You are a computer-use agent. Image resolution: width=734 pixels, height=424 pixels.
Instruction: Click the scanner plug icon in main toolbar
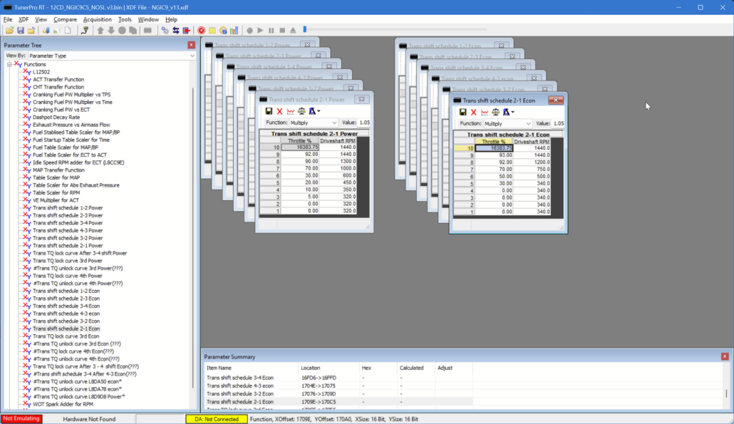point(85,31)
